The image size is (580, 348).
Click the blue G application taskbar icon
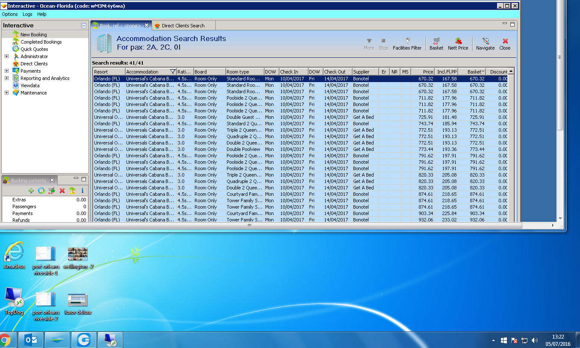tap(84, 340)
